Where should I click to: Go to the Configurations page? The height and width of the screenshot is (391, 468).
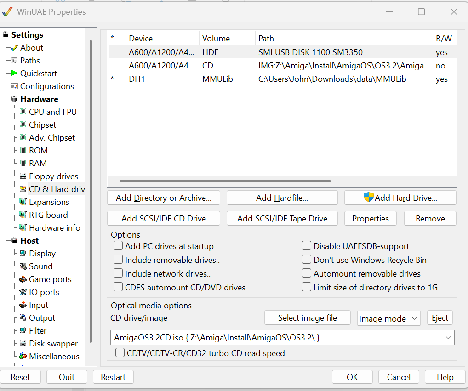[46, 86]
